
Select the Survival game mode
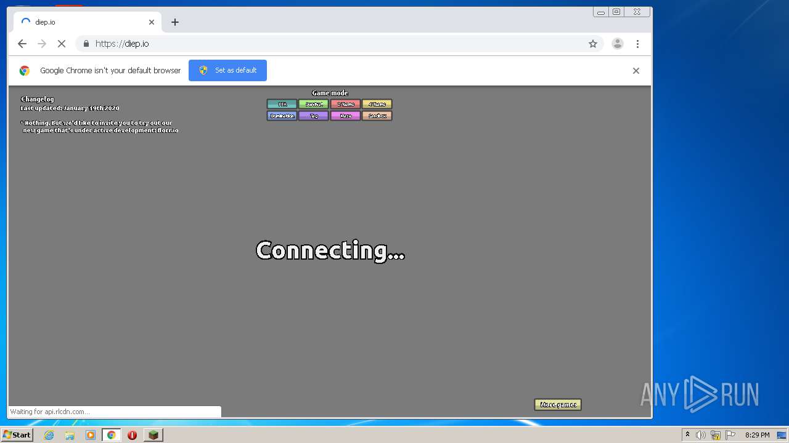pos(314,104)
